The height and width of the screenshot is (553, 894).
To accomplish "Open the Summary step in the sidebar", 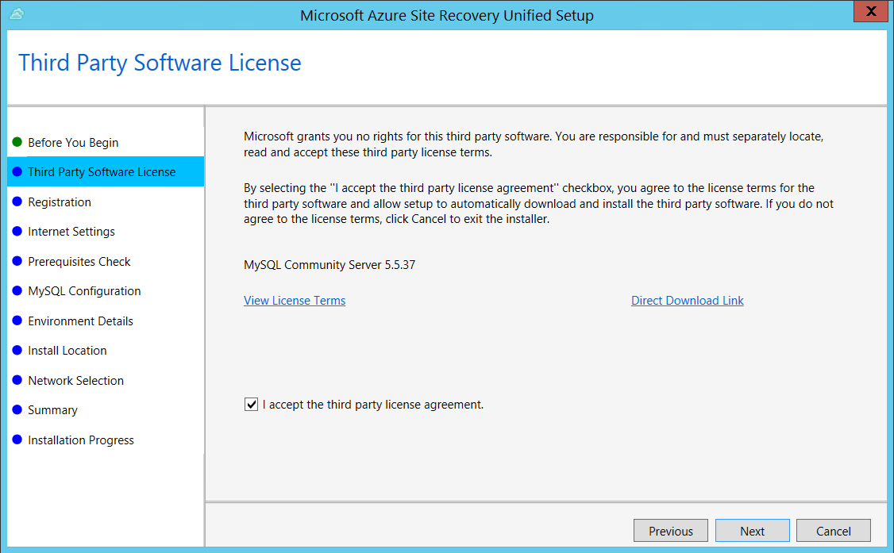I will point(52,409).
